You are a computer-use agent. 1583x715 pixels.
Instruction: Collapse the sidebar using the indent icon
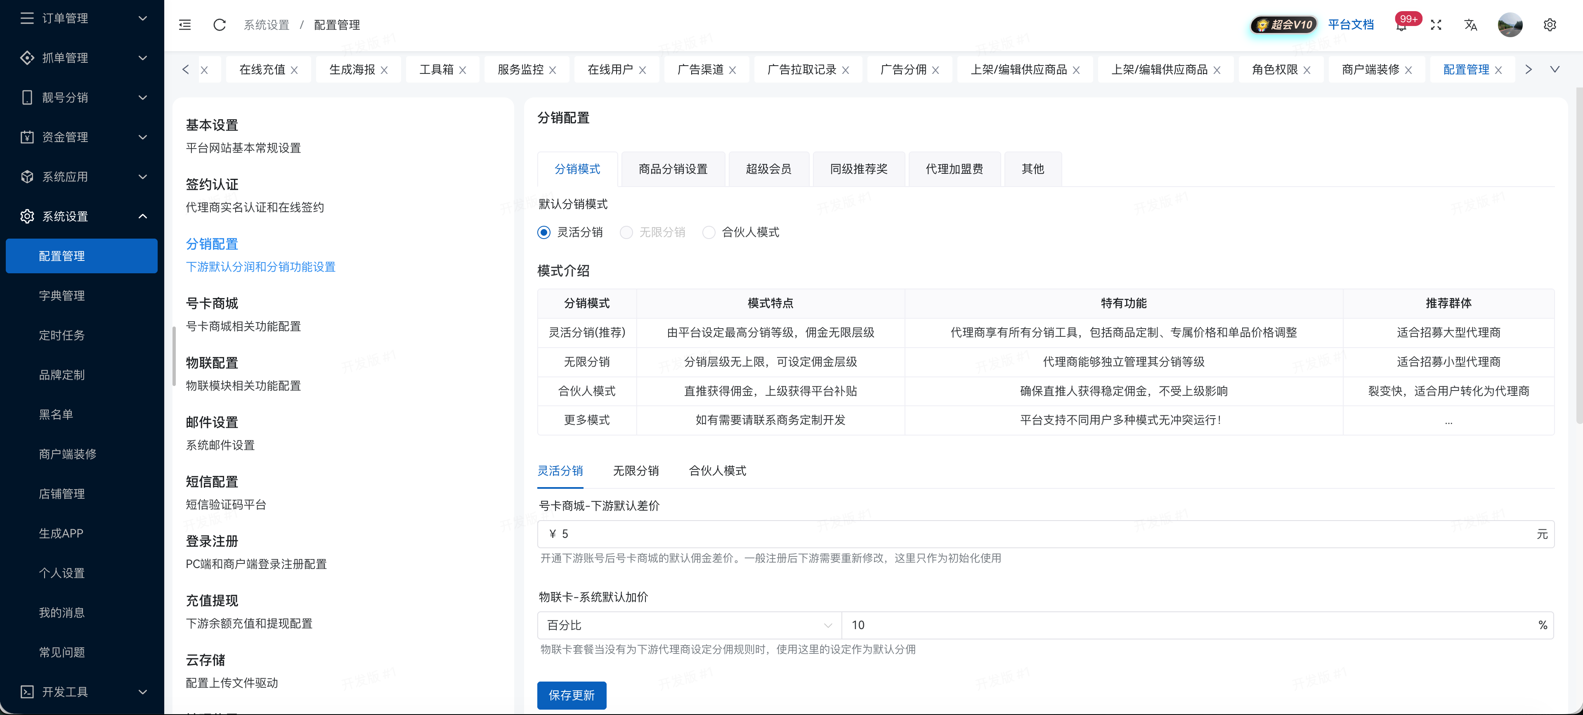point(184,25)
